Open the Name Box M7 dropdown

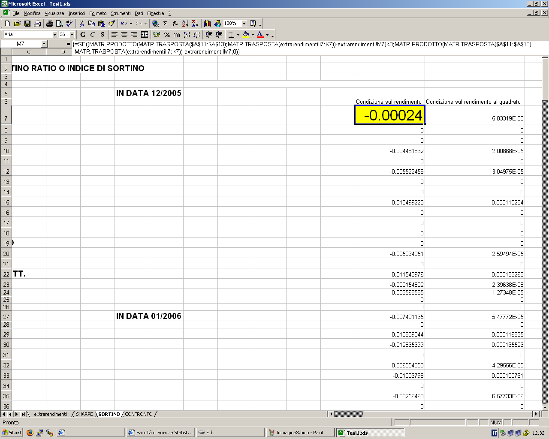coord(44,44)
